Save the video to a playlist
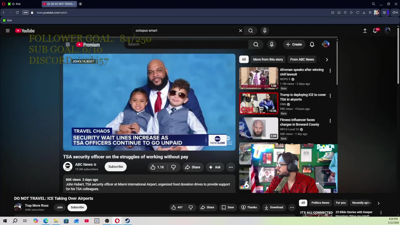The image size is (400, 225). click(227, 207)
